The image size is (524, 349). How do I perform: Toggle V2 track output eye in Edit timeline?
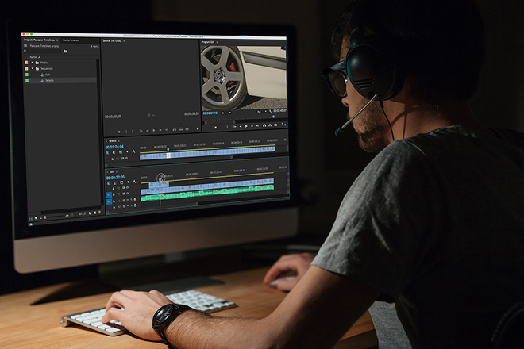click(x=127, y=188)
